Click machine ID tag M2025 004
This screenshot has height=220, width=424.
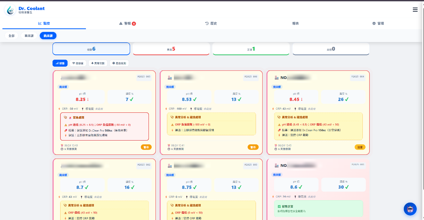358,77
